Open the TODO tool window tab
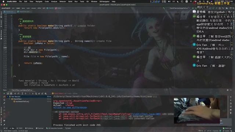This screenshot has height=132, width=235. (19, 128)
